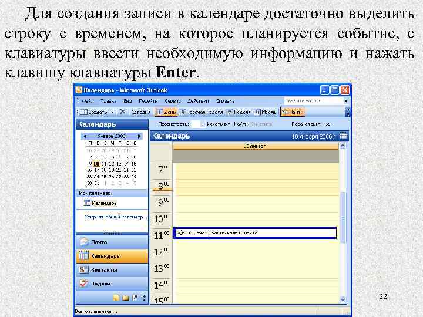Click the Сегодня toolbar button
This screenshot has height=317, width=423.
[141, 112]
